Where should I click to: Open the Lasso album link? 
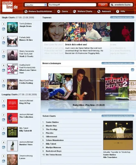22,158
